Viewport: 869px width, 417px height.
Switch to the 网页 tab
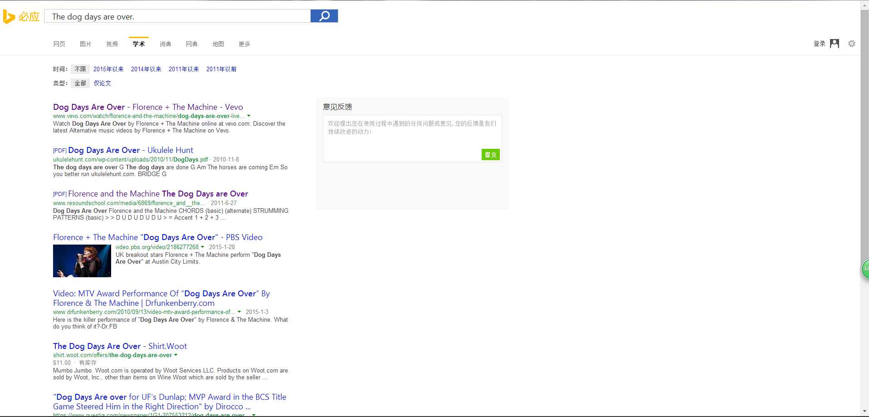pos(59,44)
